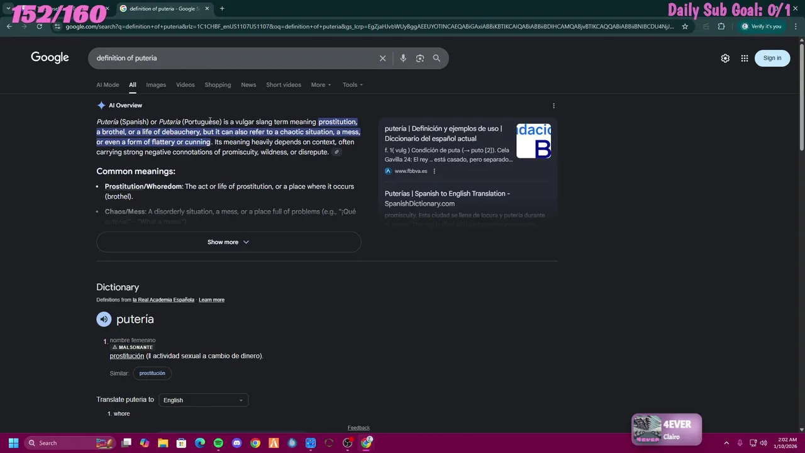Switch to Shopping results tab
The image size is (805, 453).
[218, 85]
